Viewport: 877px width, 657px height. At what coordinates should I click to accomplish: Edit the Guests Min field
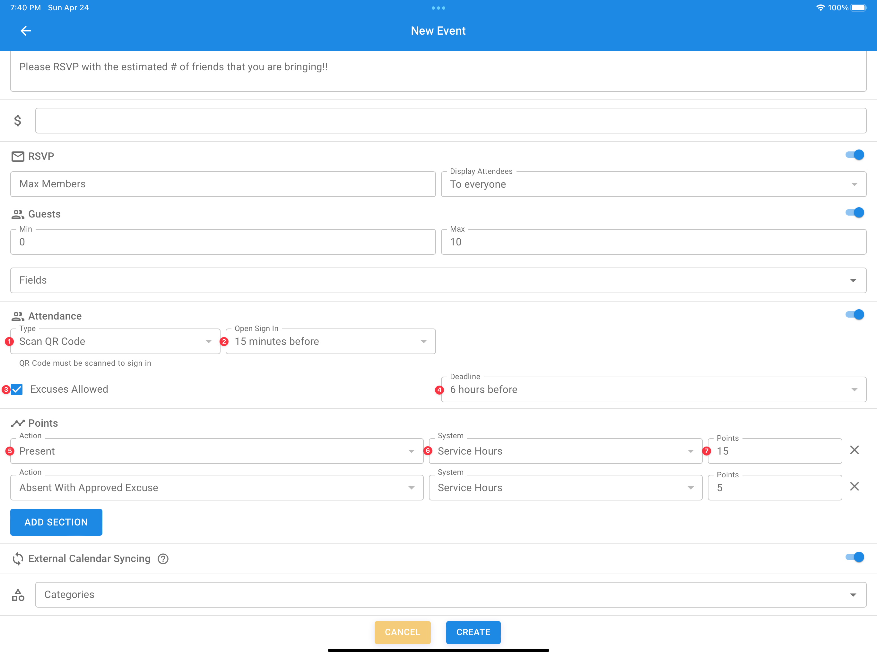[223, 242]
